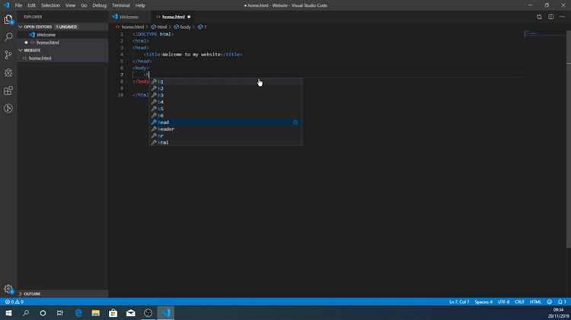Screen dimensions: 571x320
Task: Open editor More Actions ellipsis
Action: pyautogui.click(x=563, y=17)
